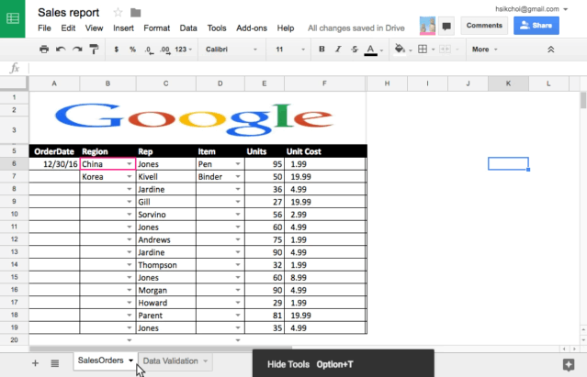Select column K header
Image resolution: width=587 pixels, height=377 pixels.
[x=508, y=83]
